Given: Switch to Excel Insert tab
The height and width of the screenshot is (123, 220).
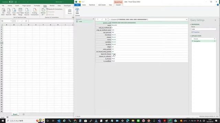Looking at the screenshot, I should point(17,6).
